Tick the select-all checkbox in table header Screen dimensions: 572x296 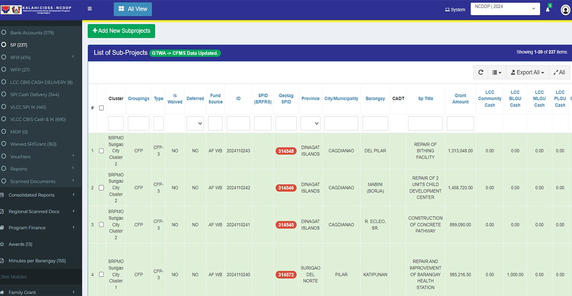tap(101, 108)
